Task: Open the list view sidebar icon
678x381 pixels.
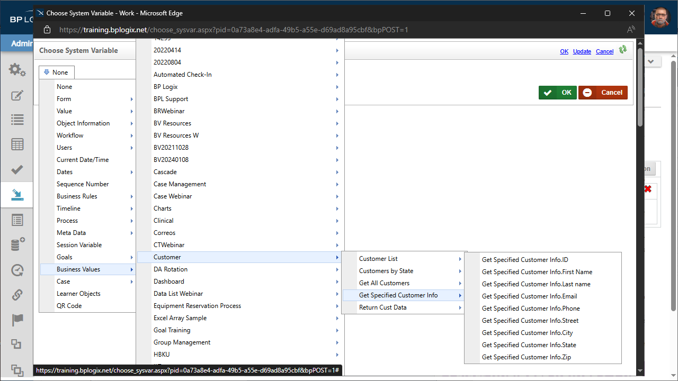Action: coord(17,120)
